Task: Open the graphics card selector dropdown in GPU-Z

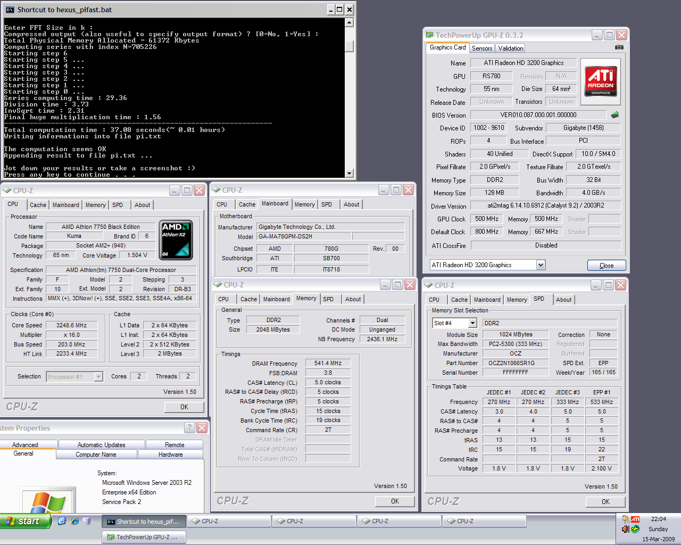Action: tap(541, 265)
